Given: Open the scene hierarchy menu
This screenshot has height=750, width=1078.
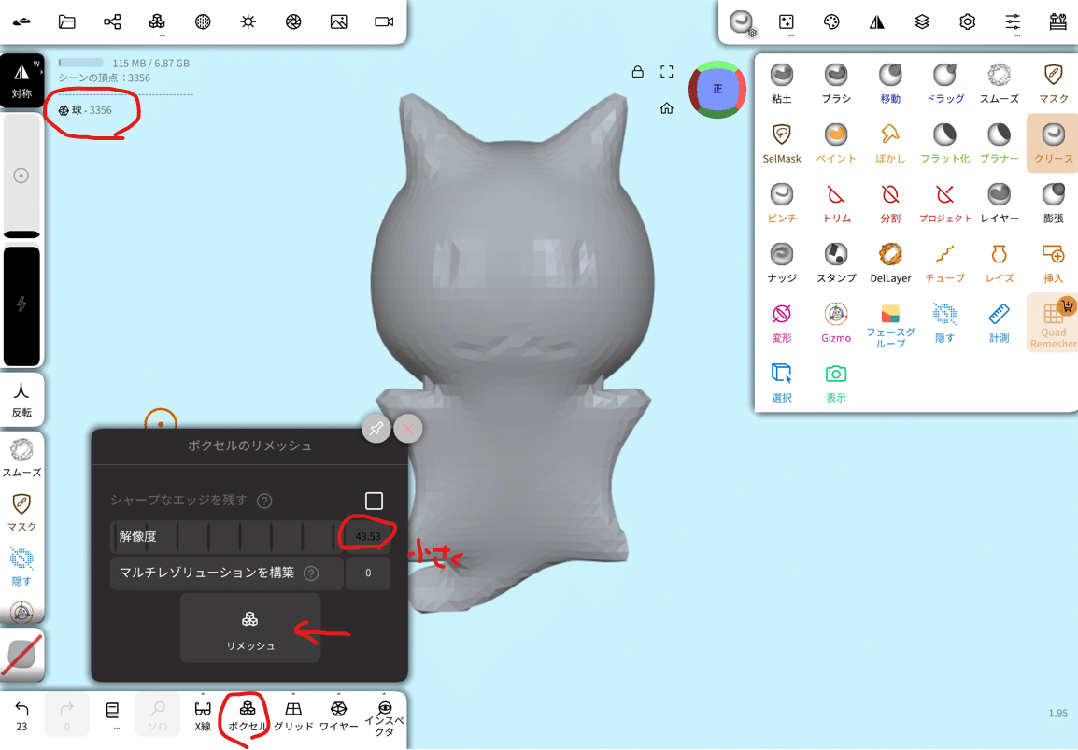Looking at the screenshot, I should tap(112, 22).
